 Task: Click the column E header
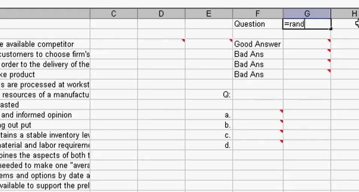click(209, 14)
